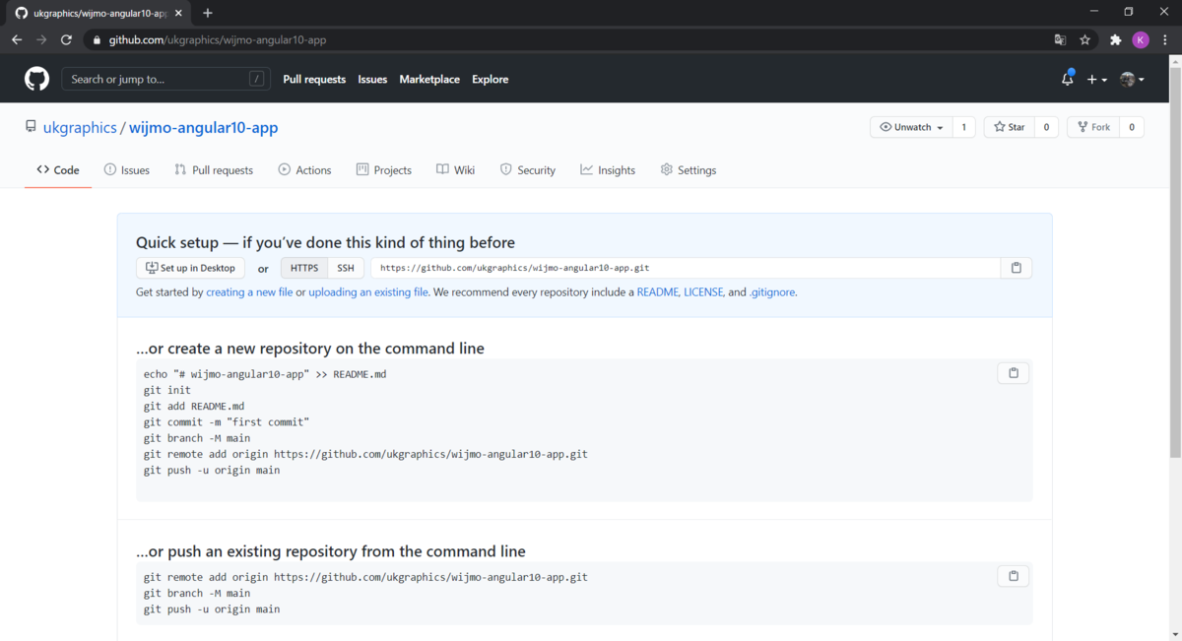Copy the push existing repository commands
Screen dimensions: 1182x641
tap(1014, 576)
